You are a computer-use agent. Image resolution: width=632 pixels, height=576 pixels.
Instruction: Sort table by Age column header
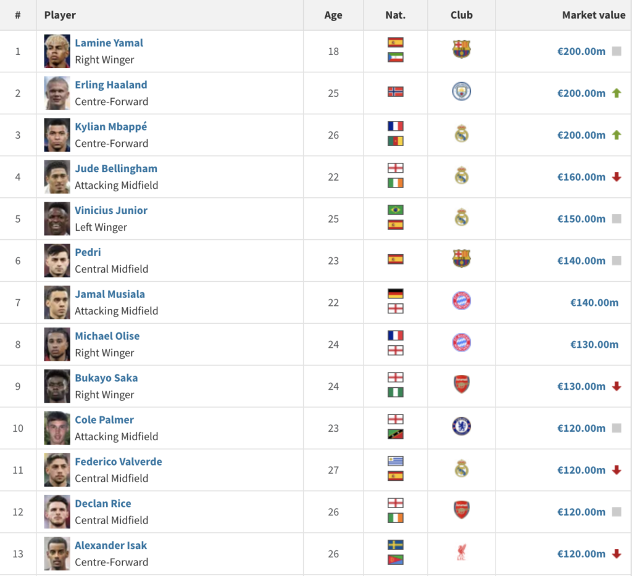(x=333, y=15)
